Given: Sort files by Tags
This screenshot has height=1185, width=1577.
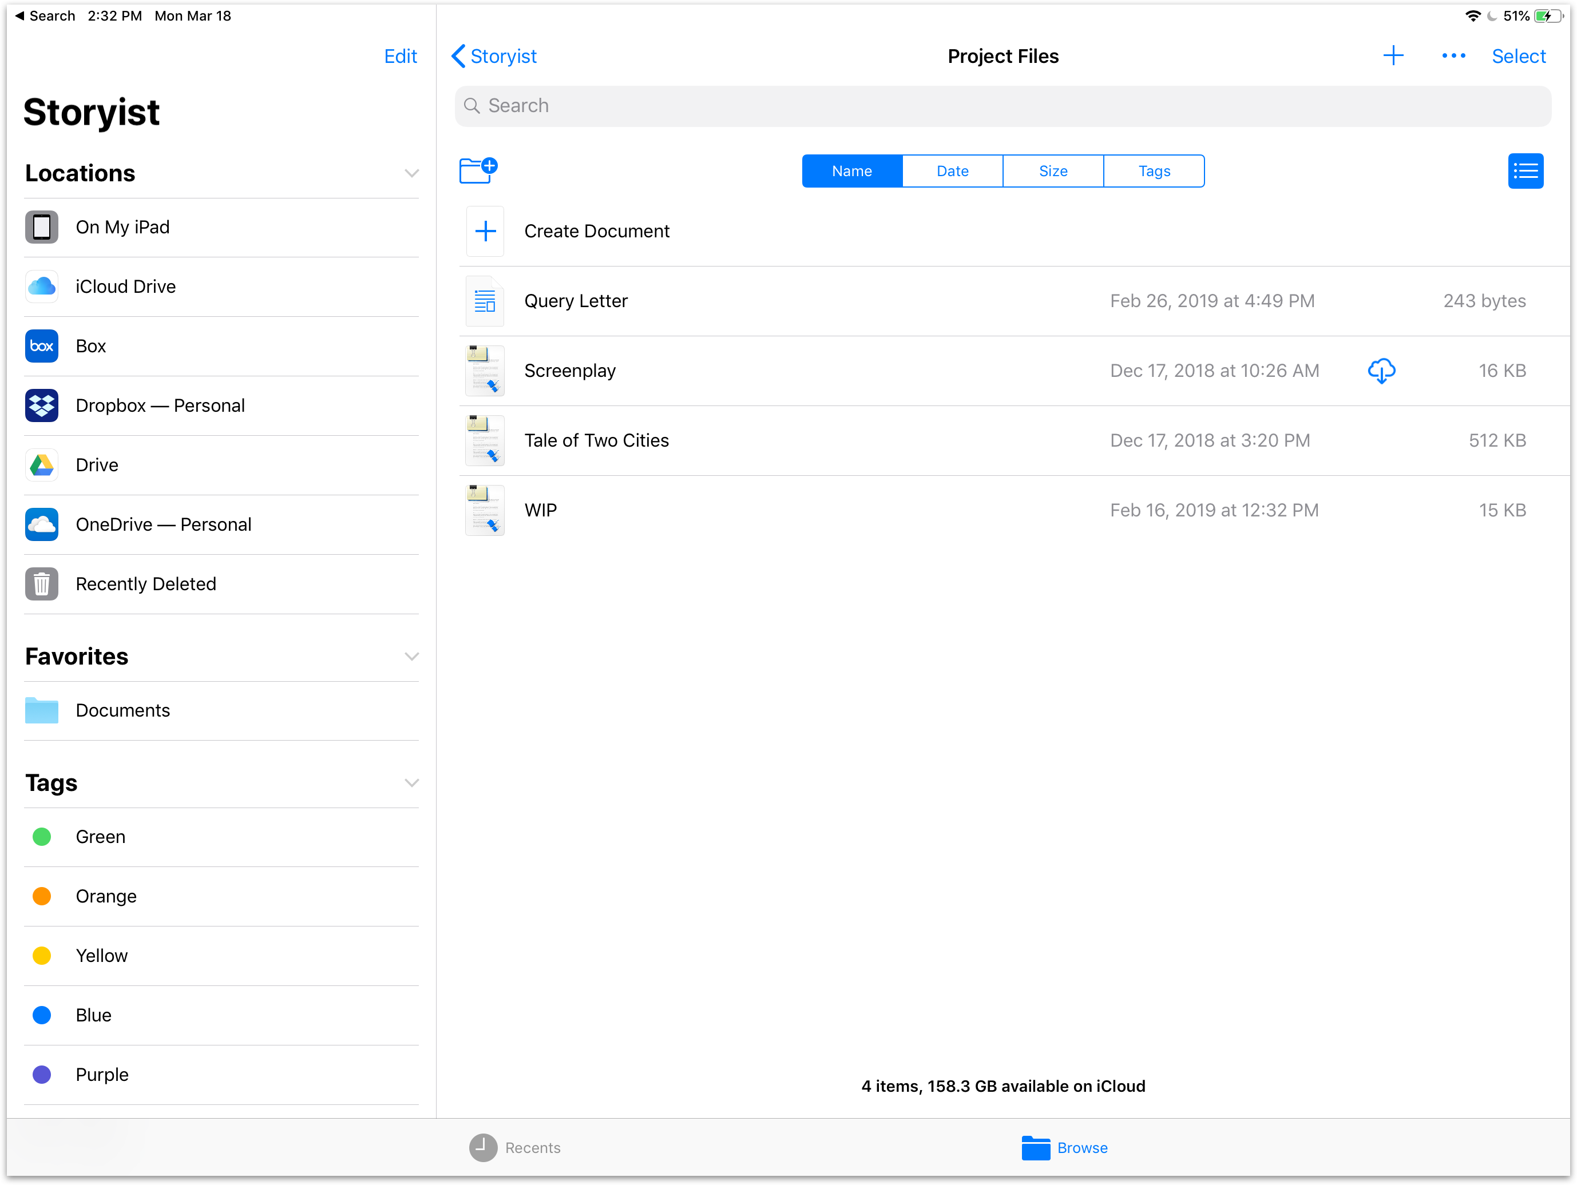Looking at the screenshot, I should click(x=1154, y=171).
